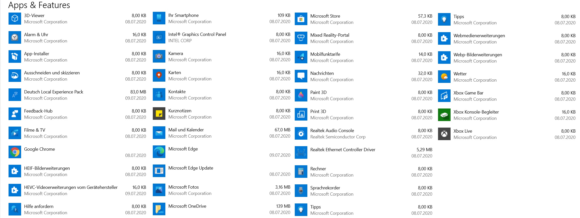Select the Xbox Konsole-Begleiter icon
This screenshot has width=580, height=218.
click(444, 115)
